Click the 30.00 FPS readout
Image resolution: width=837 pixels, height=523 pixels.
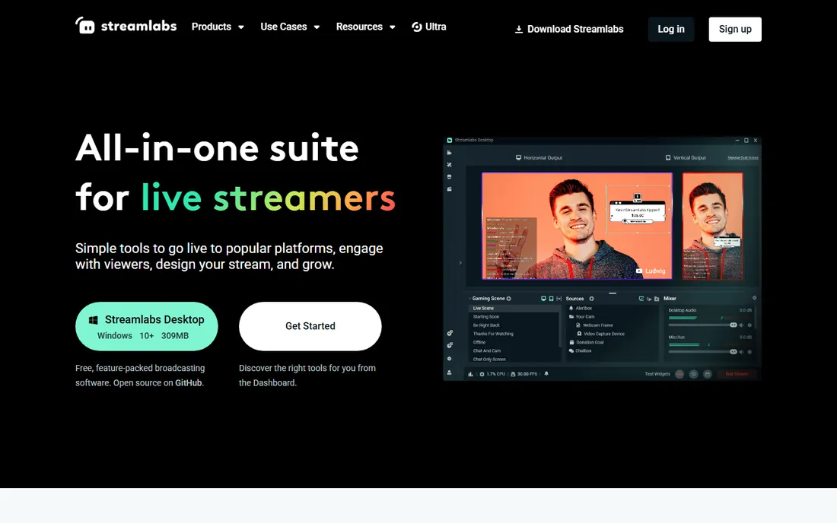[x=524, y=374]
